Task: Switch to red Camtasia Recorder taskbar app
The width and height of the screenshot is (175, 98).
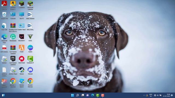Action: 103,95
